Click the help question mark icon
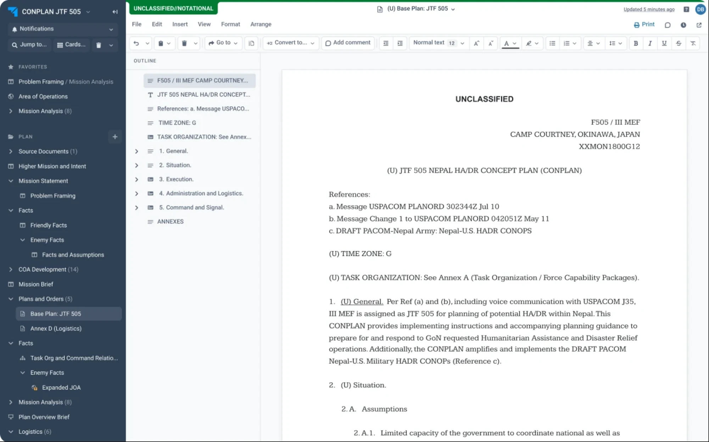Image resolution: width=709 pixels, height=442 pixels. pos(686,10)
